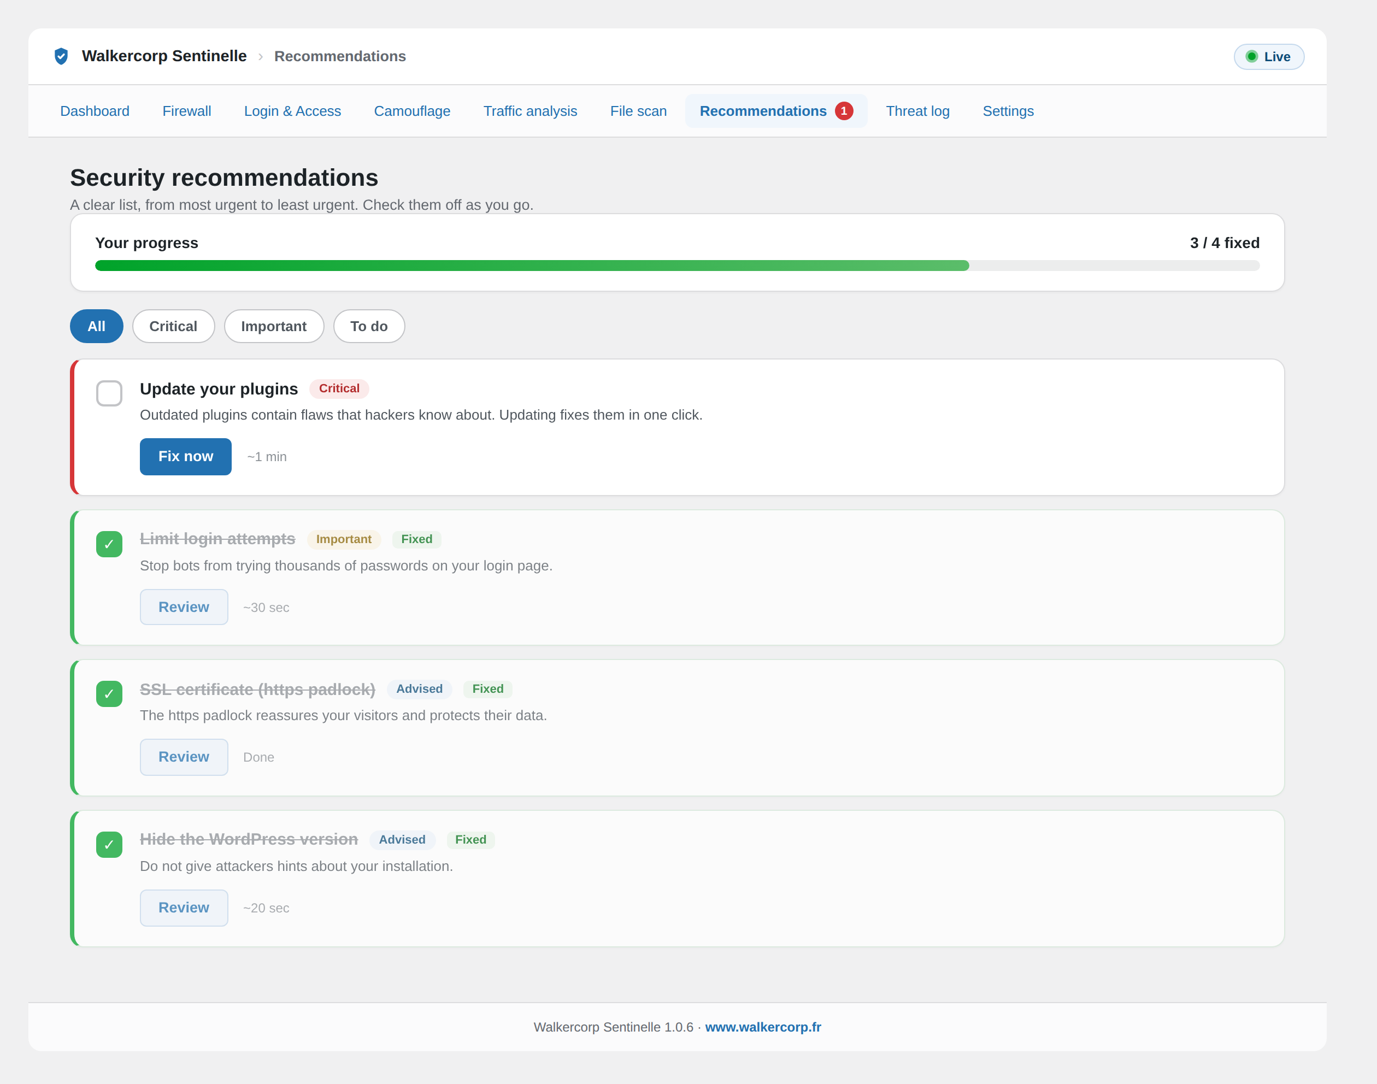Viewport: 1377px width, 1084px height.
Task: Select the Recommendations tab
Action: (775, 111)
